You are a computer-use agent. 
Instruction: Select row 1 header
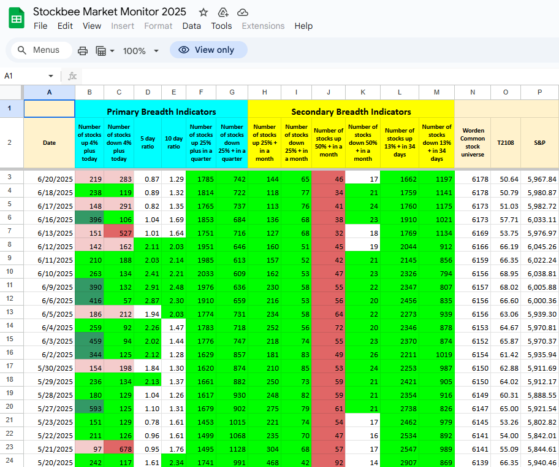click(x=12, y=109)
